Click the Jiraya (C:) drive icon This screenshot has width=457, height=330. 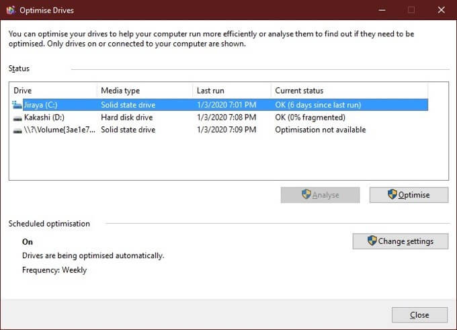pyautogui.click(x=17, y=105)
